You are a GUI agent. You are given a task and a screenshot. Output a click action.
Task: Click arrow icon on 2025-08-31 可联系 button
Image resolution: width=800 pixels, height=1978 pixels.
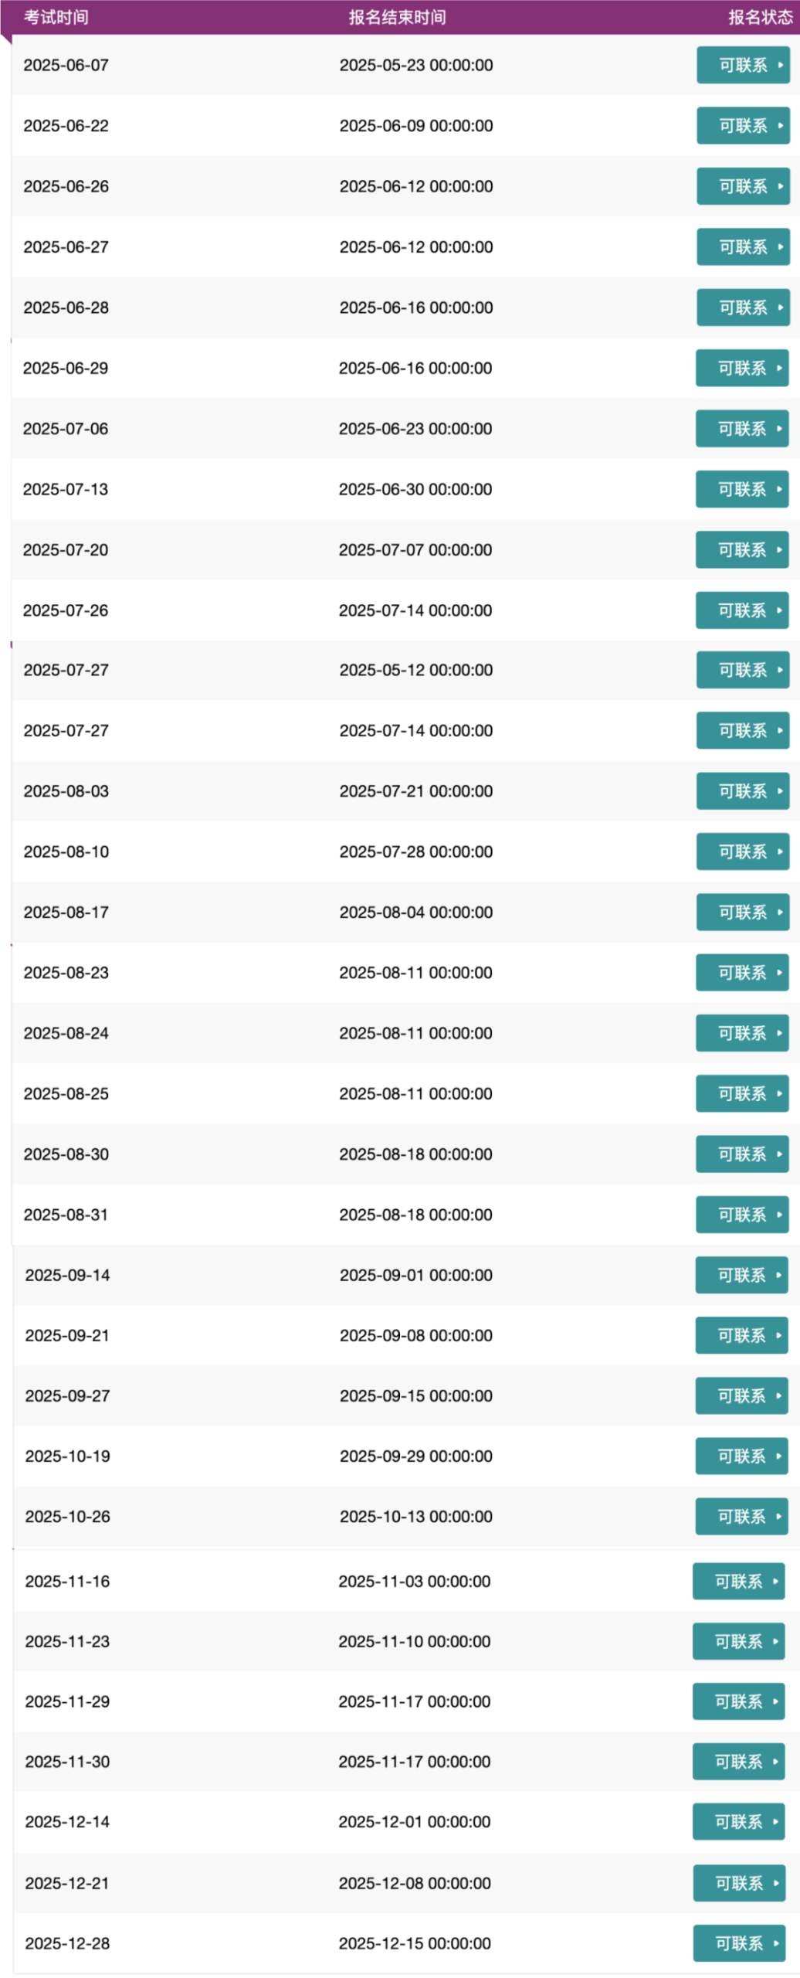point(779,1215)
